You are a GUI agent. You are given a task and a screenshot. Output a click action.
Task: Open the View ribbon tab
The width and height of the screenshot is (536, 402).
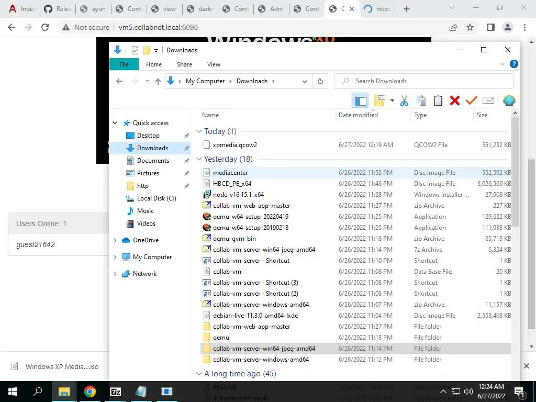click(x=214, y=64)
